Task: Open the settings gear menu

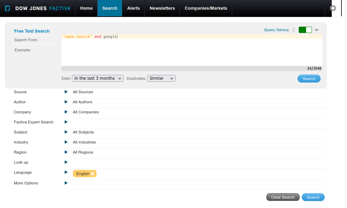Action: click(x=333, y=8)
